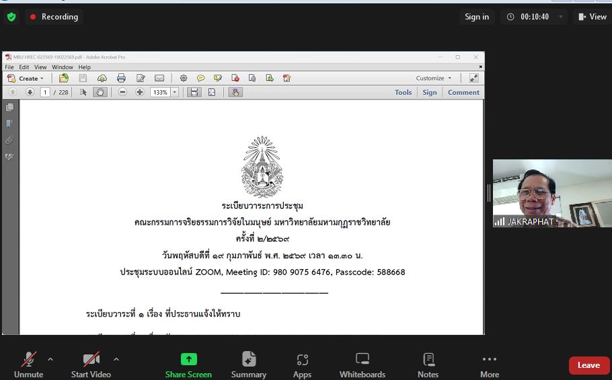The image size is (612, 380).
Task: Open the Zoom Notes panel
Action: click(428, 365)
